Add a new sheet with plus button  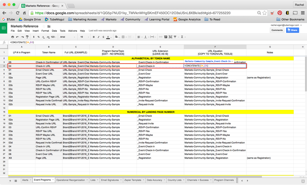point(10,181)
